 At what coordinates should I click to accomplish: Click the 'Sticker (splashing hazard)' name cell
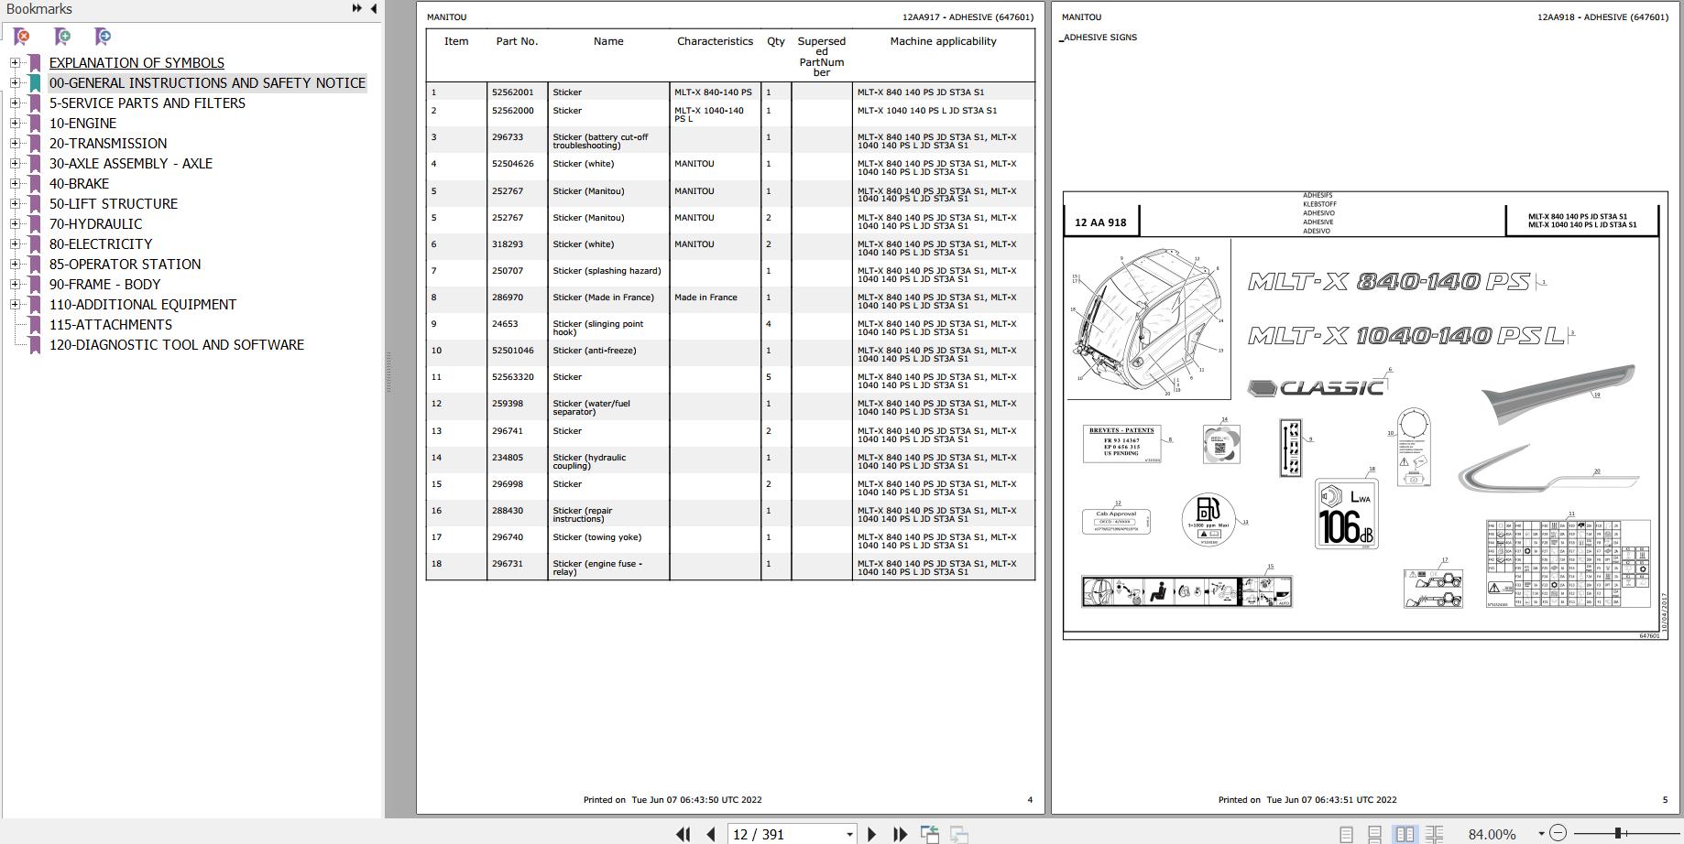point(607,271)
